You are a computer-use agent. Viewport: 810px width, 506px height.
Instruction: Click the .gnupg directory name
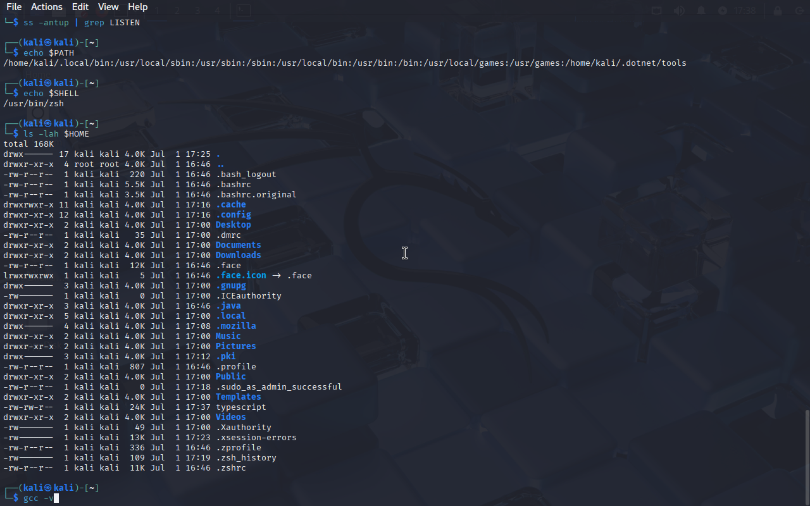[231, 286]
